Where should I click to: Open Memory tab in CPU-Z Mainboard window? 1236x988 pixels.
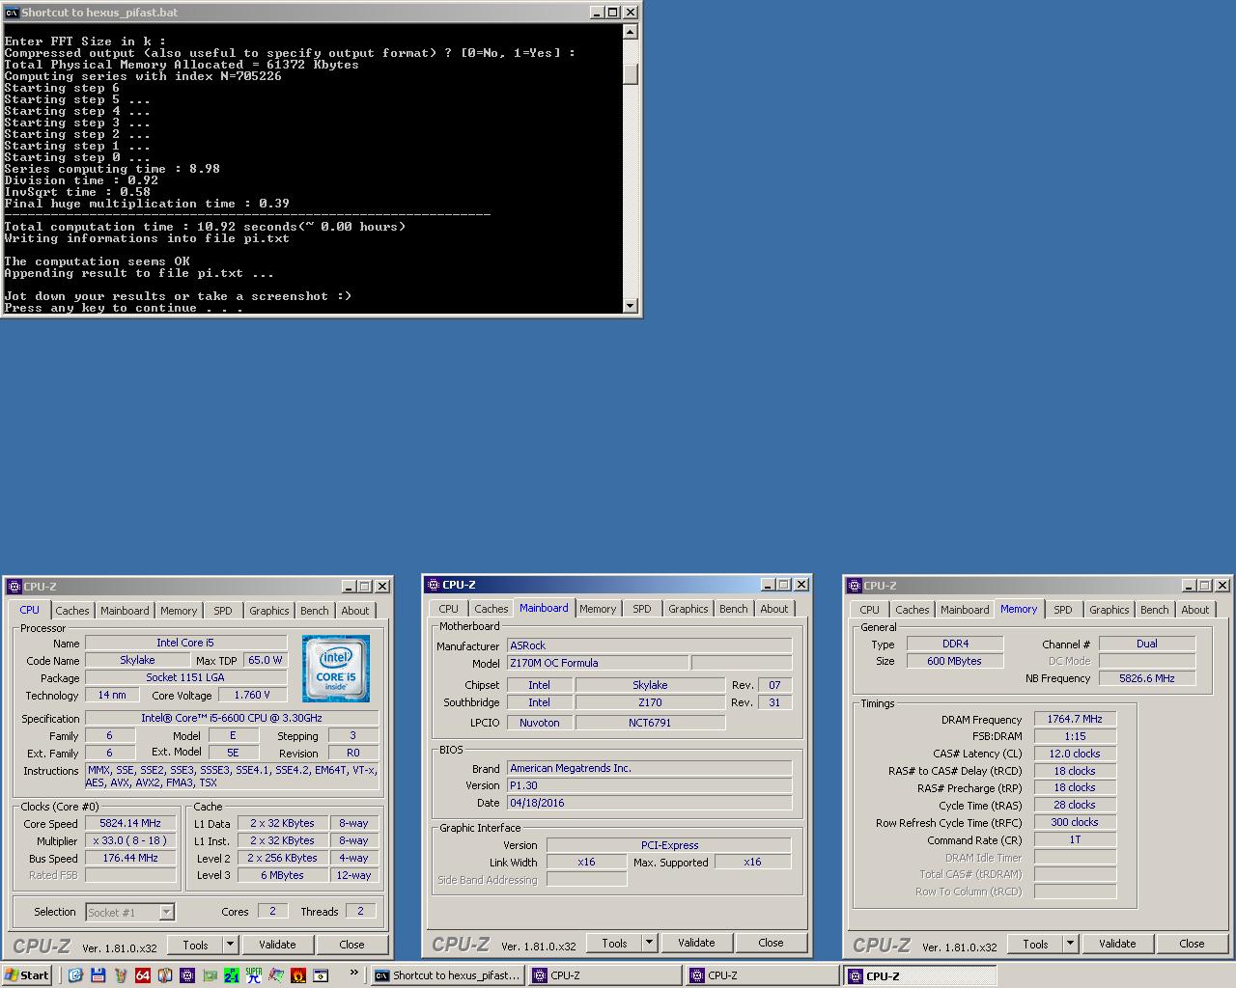[598, 609]
